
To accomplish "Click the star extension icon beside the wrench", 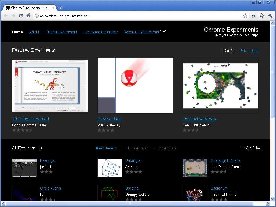I will tap(262, 16).
